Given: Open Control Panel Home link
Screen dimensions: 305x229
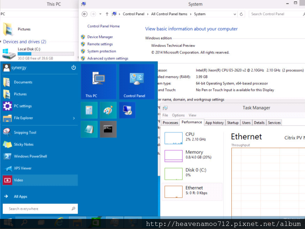Looking at the screenshot, I should (x=104, y=26).
